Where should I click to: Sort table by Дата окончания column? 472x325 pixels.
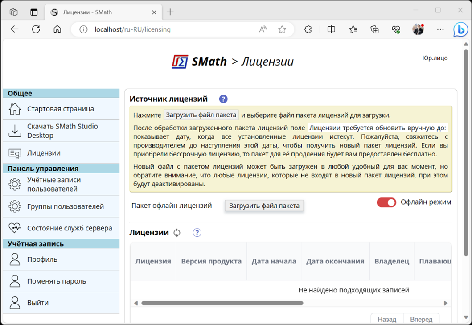point(335,261)
